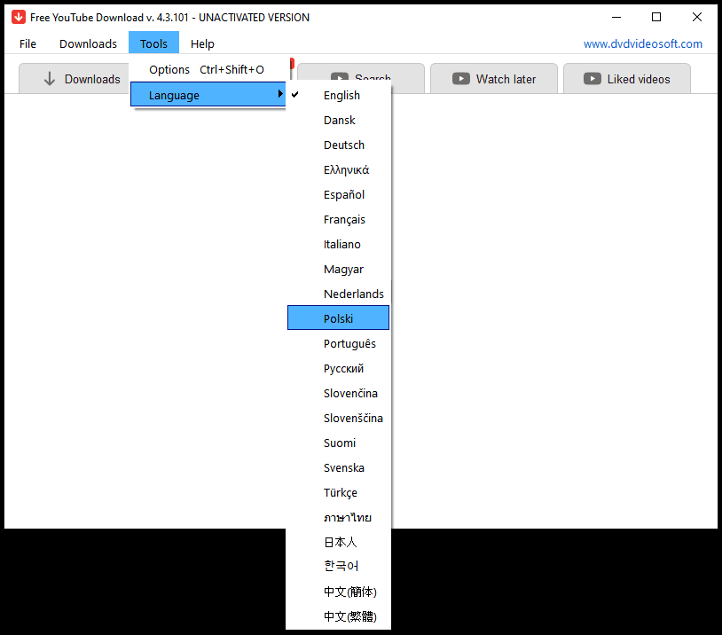
Task: Click the Watch later video icon
Action: click(461, 79)
